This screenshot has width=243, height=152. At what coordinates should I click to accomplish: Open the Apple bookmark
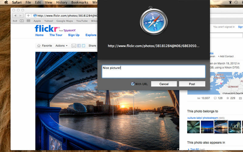pyautogui.click(x=37, y=21)
